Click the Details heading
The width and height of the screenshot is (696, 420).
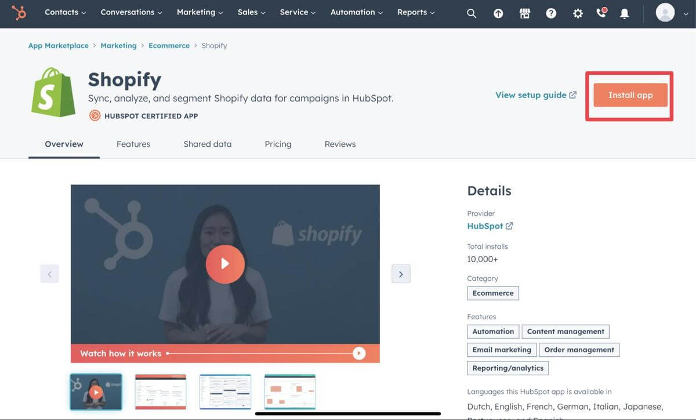489,191
